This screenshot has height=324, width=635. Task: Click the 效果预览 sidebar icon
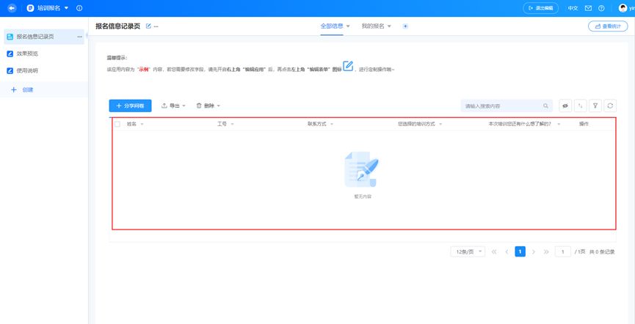click(x=10, y=54)
